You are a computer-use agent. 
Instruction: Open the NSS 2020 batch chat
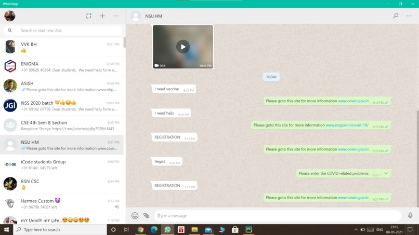[x=62, y=106]
